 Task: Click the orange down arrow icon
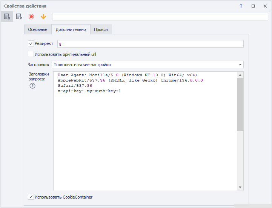coord(43,17)
